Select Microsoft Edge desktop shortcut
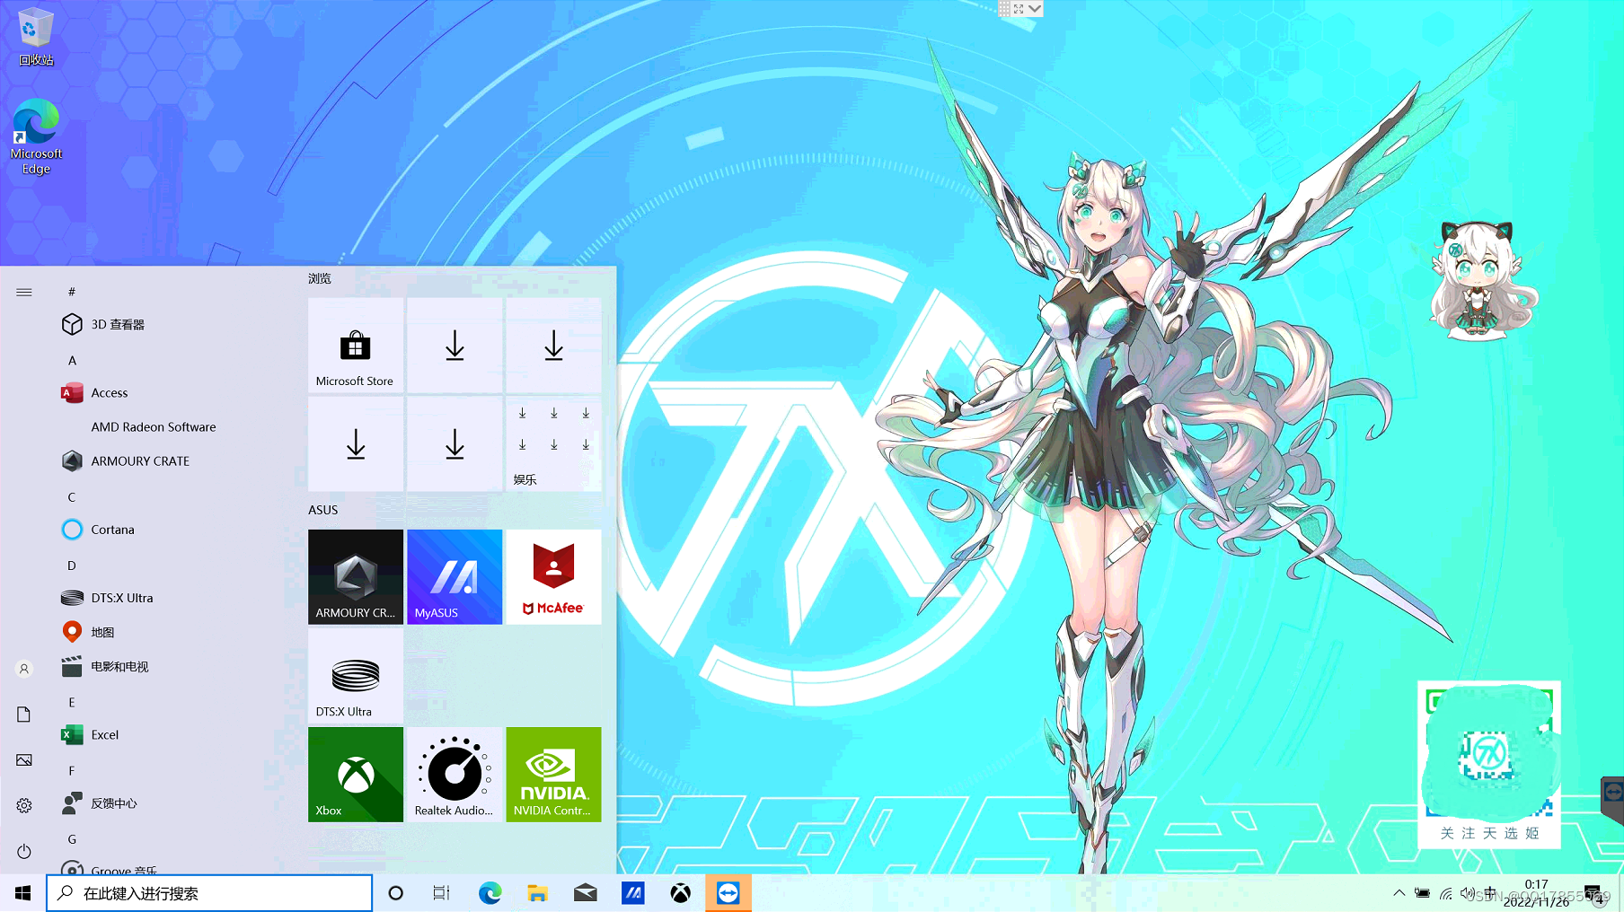 [x=36, y=136]
